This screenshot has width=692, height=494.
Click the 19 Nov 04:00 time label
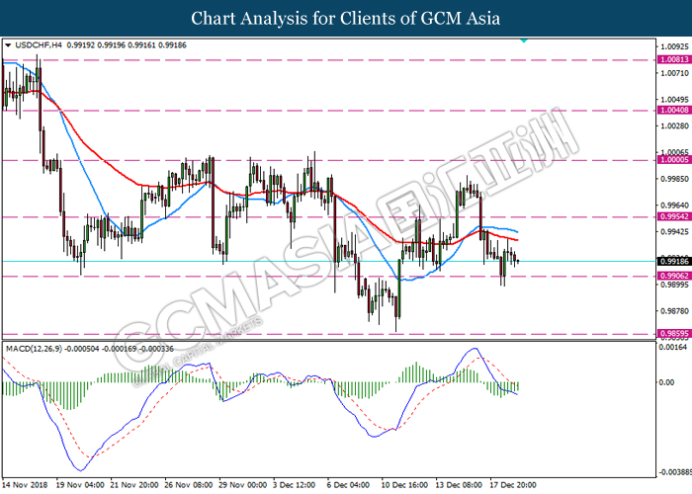click(80, 485)
